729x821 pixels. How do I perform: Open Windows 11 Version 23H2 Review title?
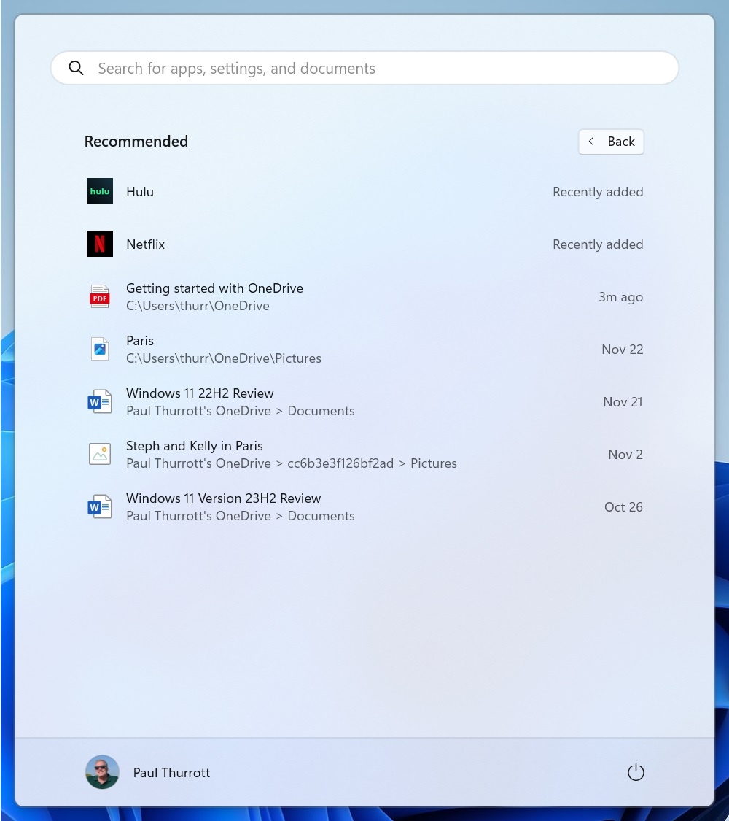pos(223,498)
